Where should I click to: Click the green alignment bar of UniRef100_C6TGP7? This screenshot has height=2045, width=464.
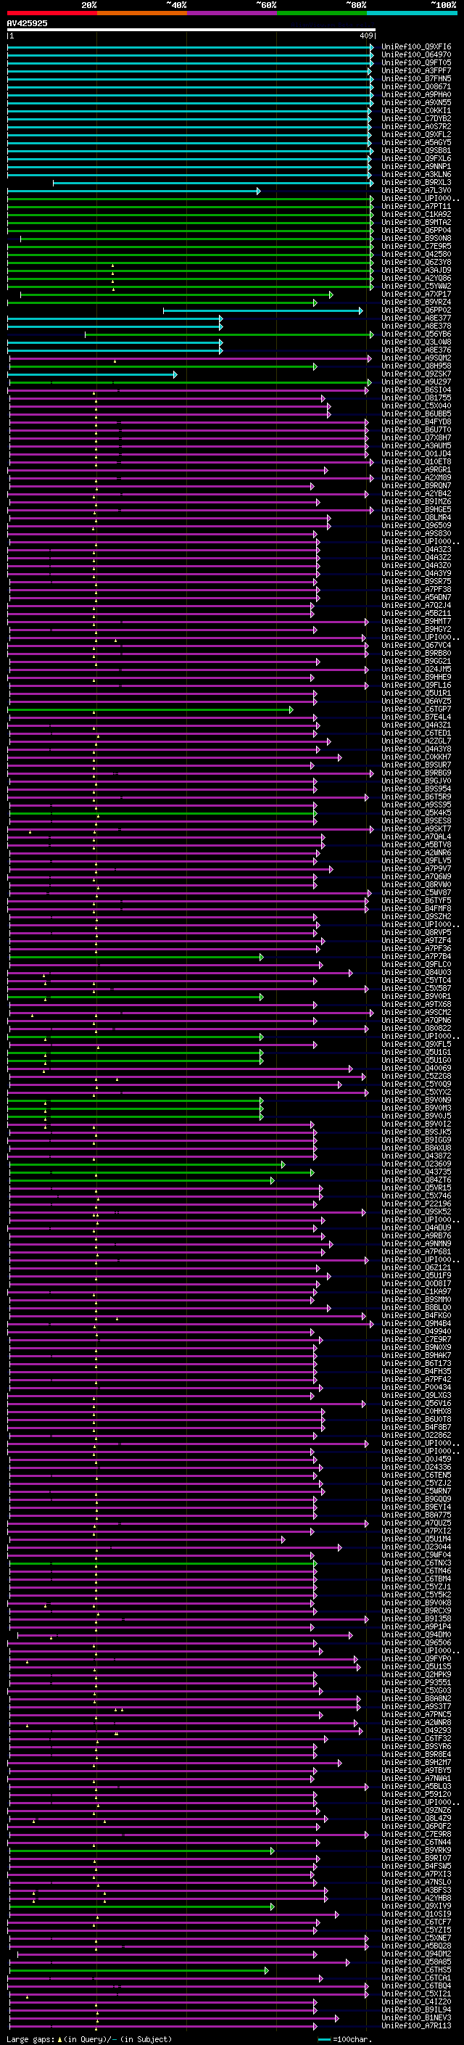pyautogui.click(x=150, y=709)
